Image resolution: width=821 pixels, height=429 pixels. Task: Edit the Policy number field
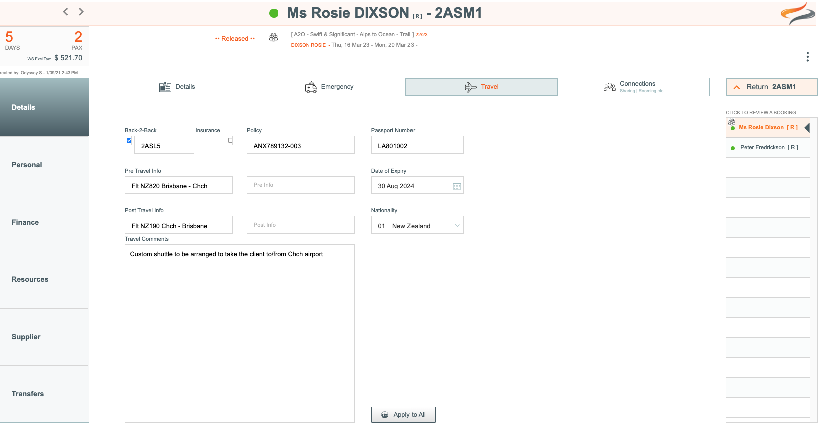(x=300, y=145)
